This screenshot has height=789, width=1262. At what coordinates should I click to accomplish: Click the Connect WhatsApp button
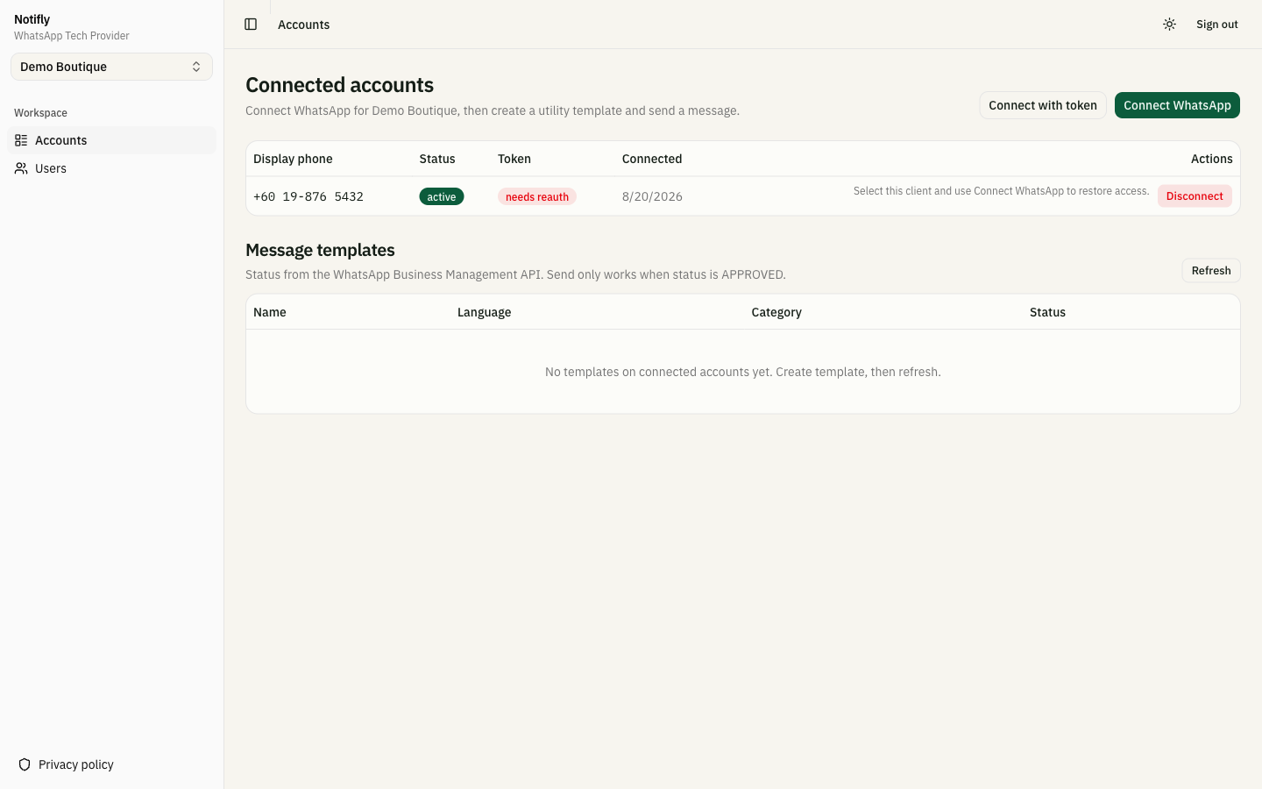[1177, 105]
